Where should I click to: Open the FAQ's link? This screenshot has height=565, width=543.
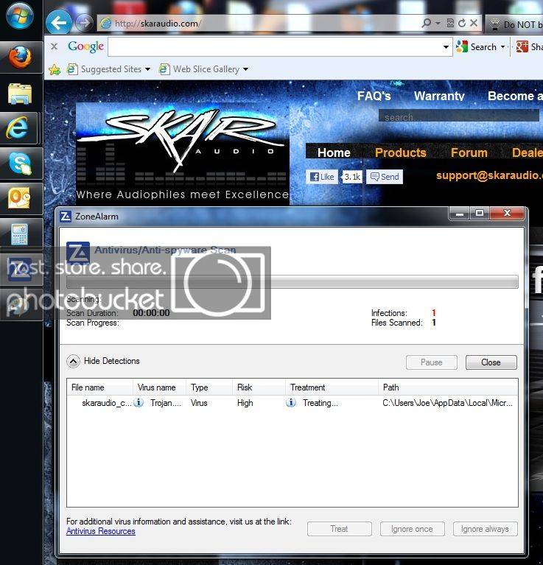click(374, 96)
